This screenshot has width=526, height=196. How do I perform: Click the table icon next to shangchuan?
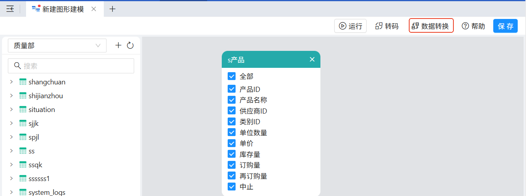[23, 82]
